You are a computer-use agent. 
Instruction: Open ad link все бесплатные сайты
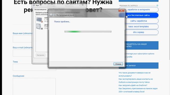(139, 15)
